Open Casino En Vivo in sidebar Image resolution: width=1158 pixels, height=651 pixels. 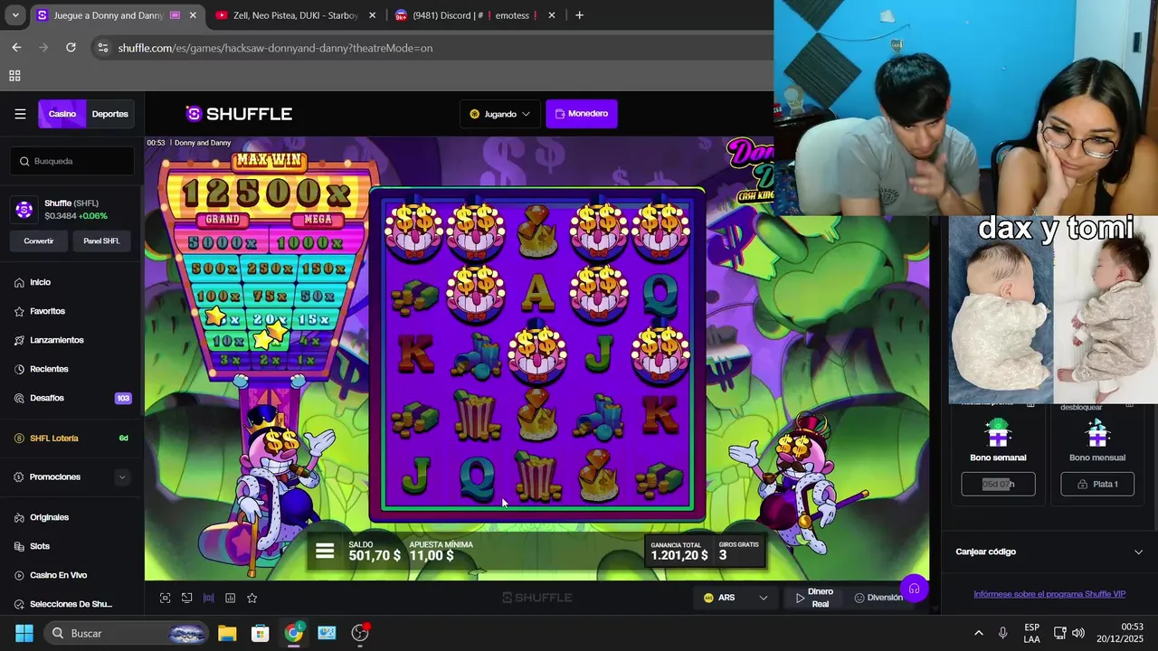pos(58,575)
